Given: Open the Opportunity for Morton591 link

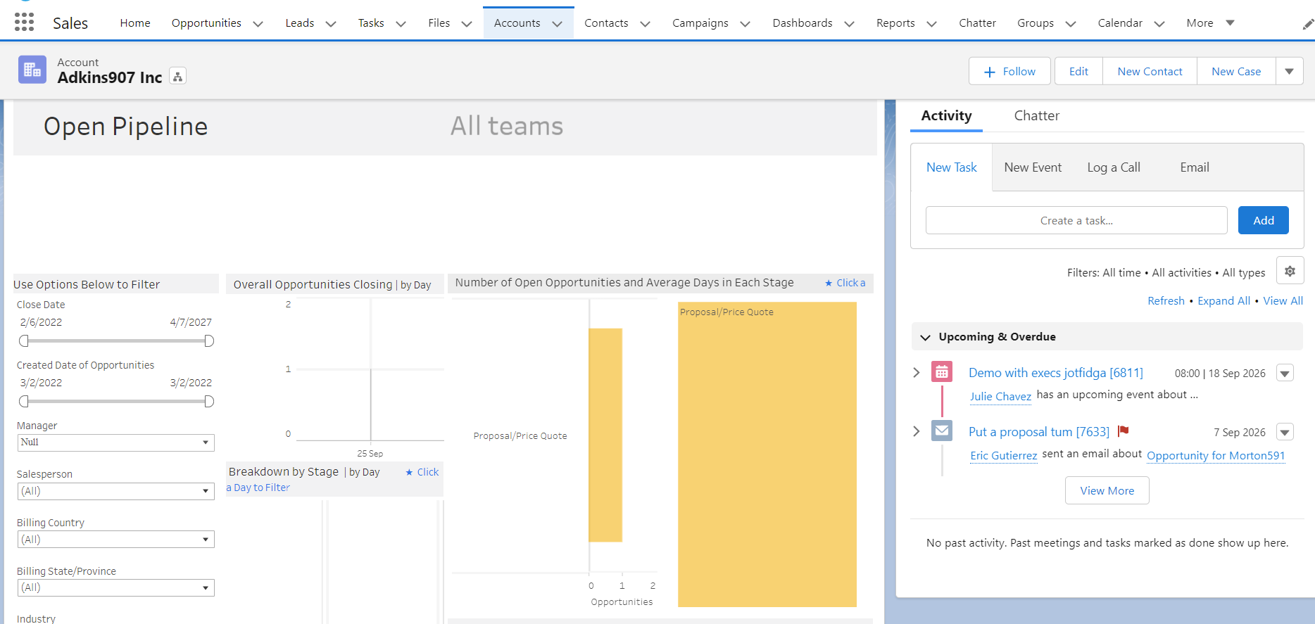Looking at the screenshot, I should [1215, 455].
